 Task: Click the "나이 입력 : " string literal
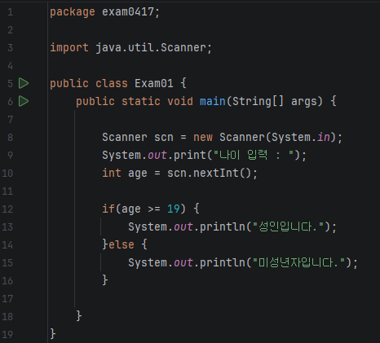(254, 155)
